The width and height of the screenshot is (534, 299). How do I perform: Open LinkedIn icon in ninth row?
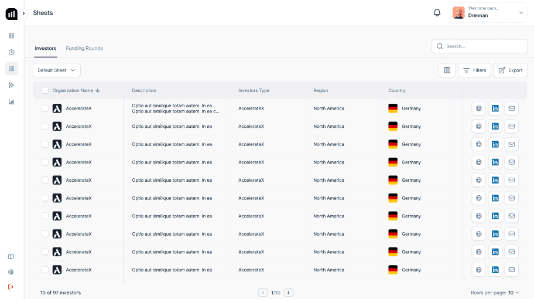(495, 252)
